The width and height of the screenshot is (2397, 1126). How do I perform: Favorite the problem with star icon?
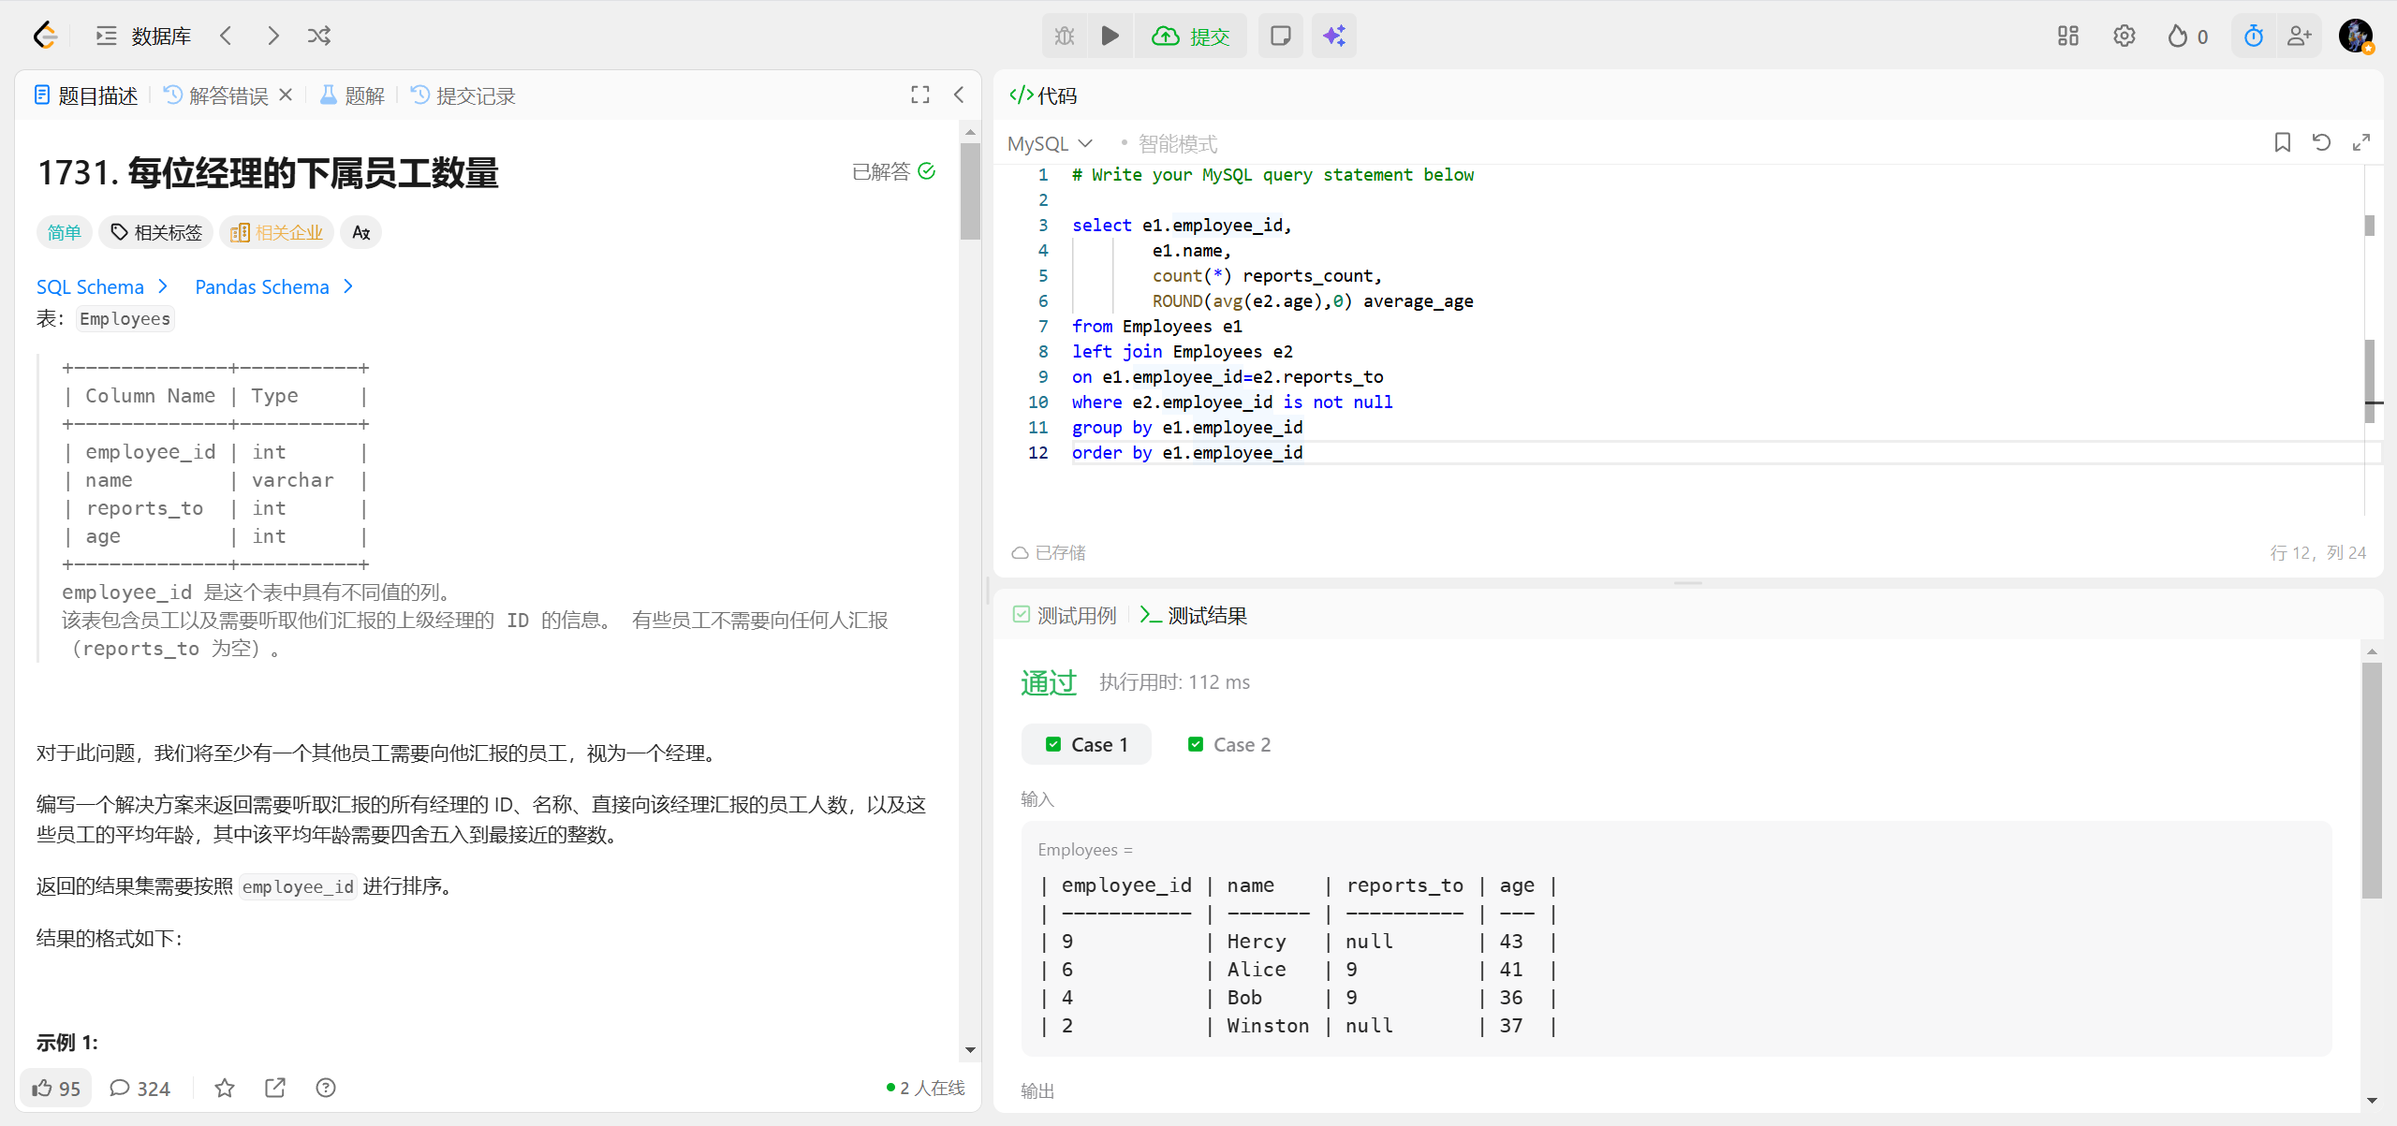(225, 1088)
